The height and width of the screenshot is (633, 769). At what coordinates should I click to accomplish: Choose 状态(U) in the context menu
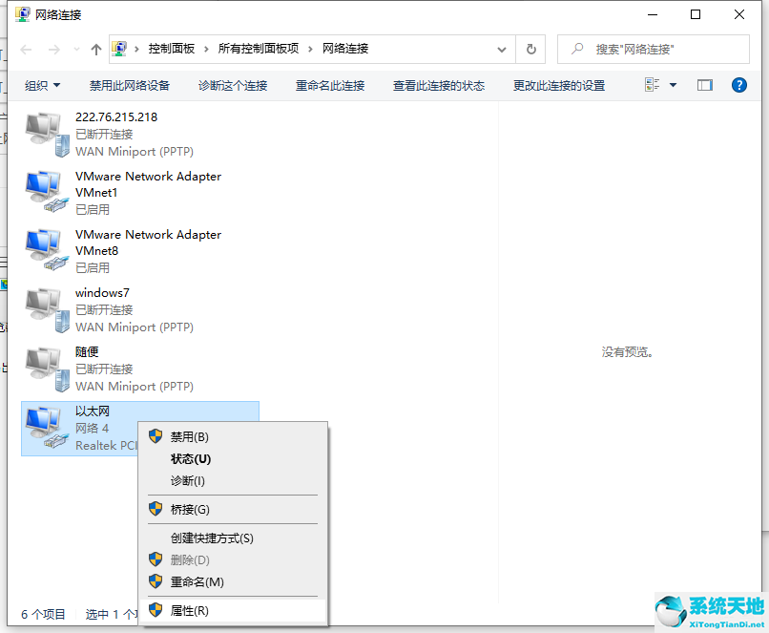click(x=189, y=458)
